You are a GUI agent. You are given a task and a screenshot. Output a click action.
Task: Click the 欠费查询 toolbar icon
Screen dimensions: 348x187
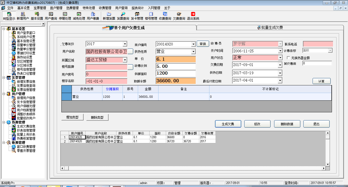pos(179,14)
